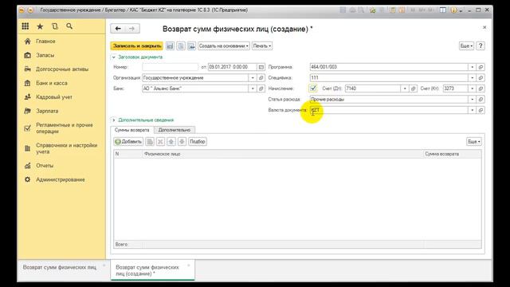Image resolution: width=510 pixels, height=287 pixels.
Task: Open the Еще menu in the table toolbar
Action: coord(474,142)
